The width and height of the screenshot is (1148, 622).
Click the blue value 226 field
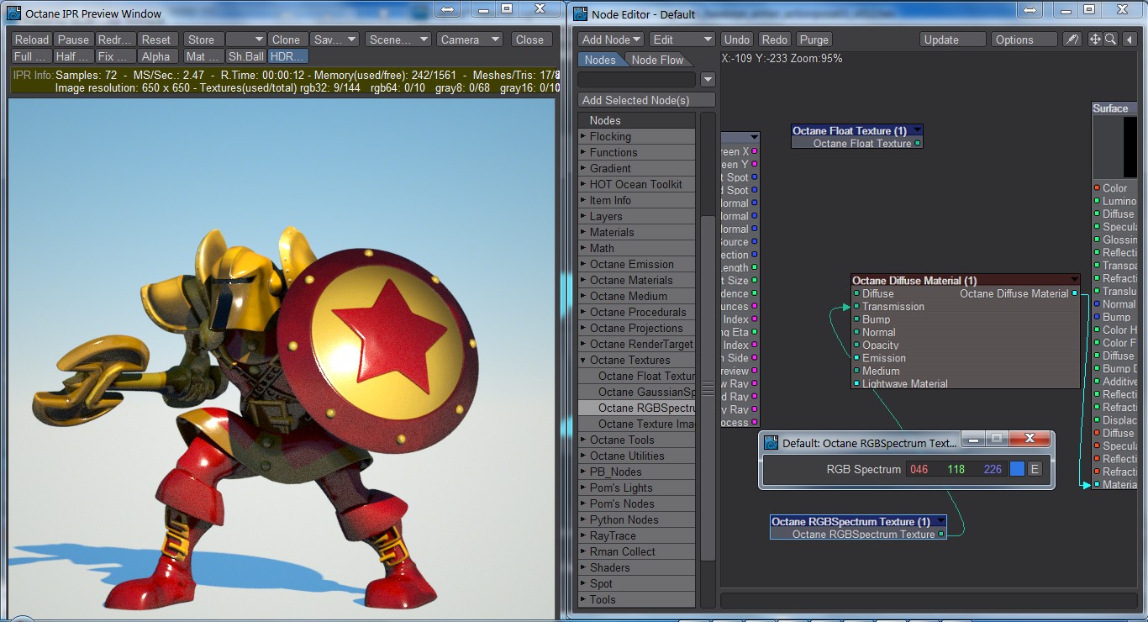(x=993, y=469)
